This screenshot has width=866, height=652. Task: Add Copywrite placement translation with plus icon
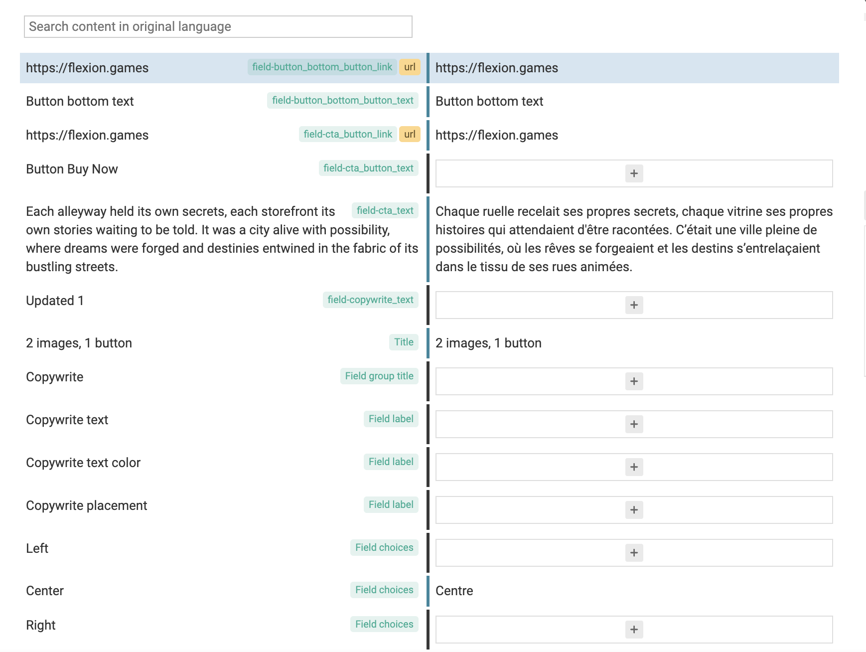(634, 510)
